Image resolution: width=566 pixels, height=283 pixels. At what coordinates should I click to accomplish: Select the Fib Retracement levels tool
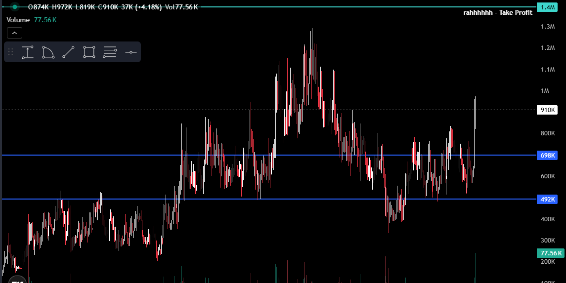click(x=110, y=52)
